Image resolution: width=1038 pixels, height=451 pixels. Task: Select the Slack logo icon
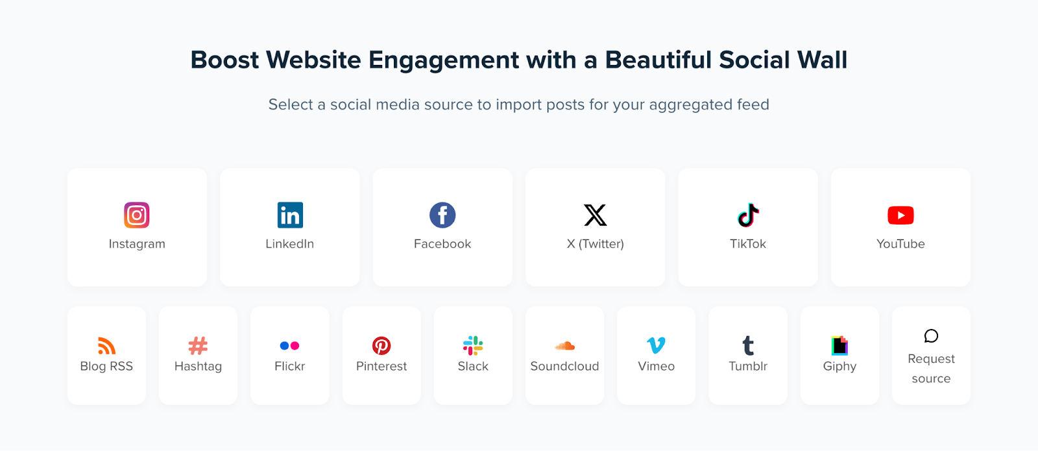473,346
